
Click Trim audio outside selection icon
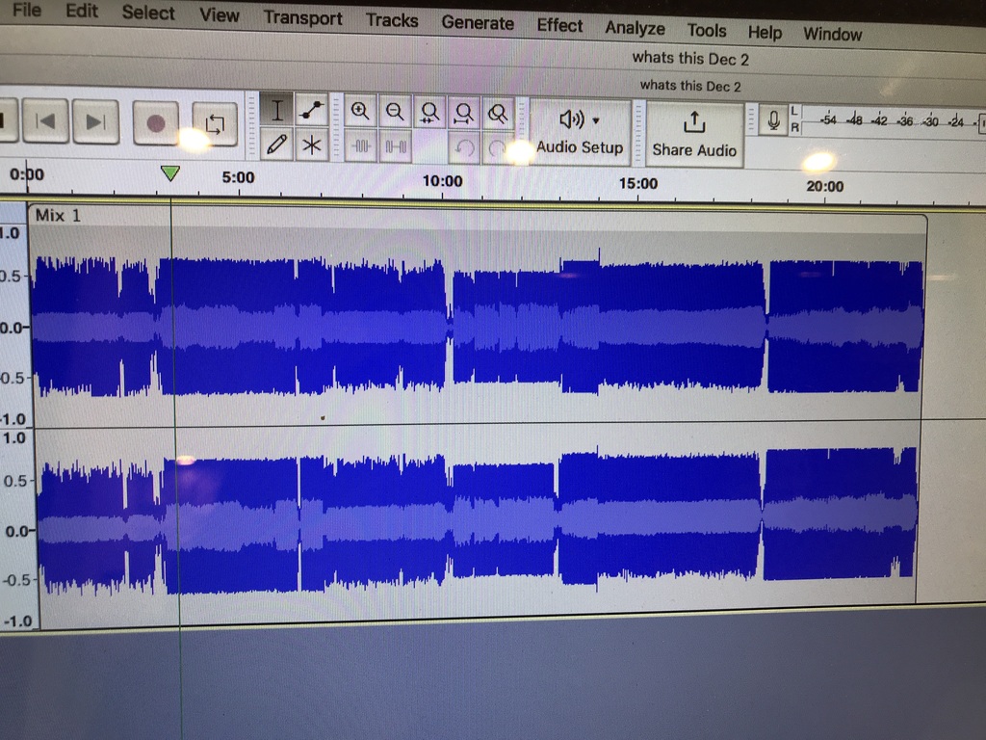click(361, 146)
